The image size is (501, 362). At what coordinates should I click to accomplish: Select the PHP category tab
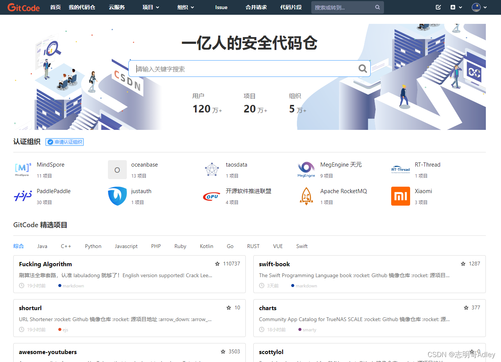pos(156,246)
